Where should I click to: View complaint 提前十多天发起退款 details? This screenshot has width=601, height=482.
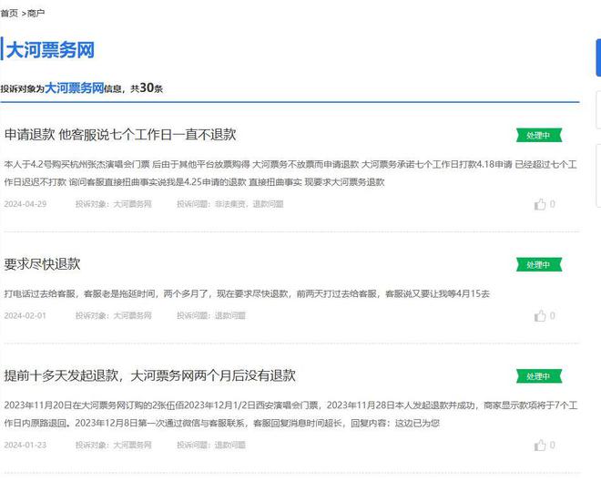149,375
